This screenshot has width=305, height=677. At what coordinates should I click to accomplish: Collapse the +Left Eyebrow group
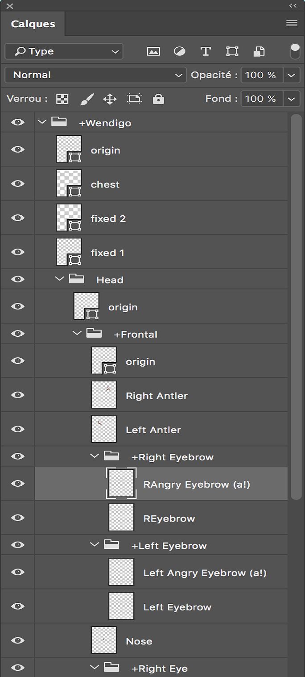pyautogui.click(x=94, y=545)
